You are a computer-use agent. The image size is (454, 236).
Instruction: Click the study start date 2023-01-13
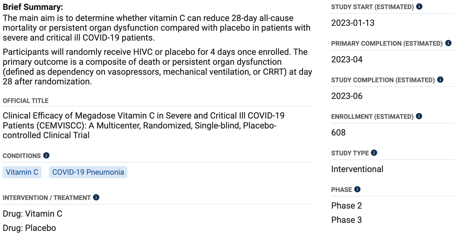pos(353,23)
